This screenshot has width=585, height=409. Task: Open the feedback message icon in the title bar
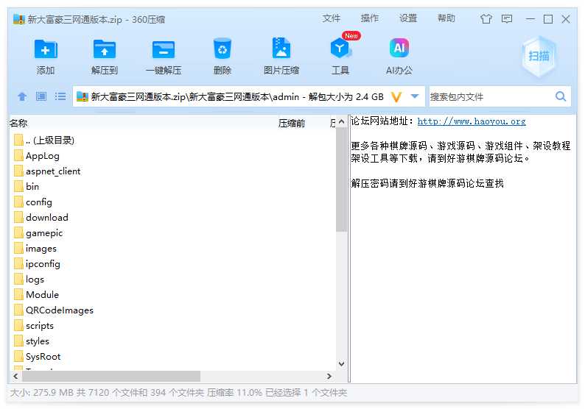[x=507, y=18]
